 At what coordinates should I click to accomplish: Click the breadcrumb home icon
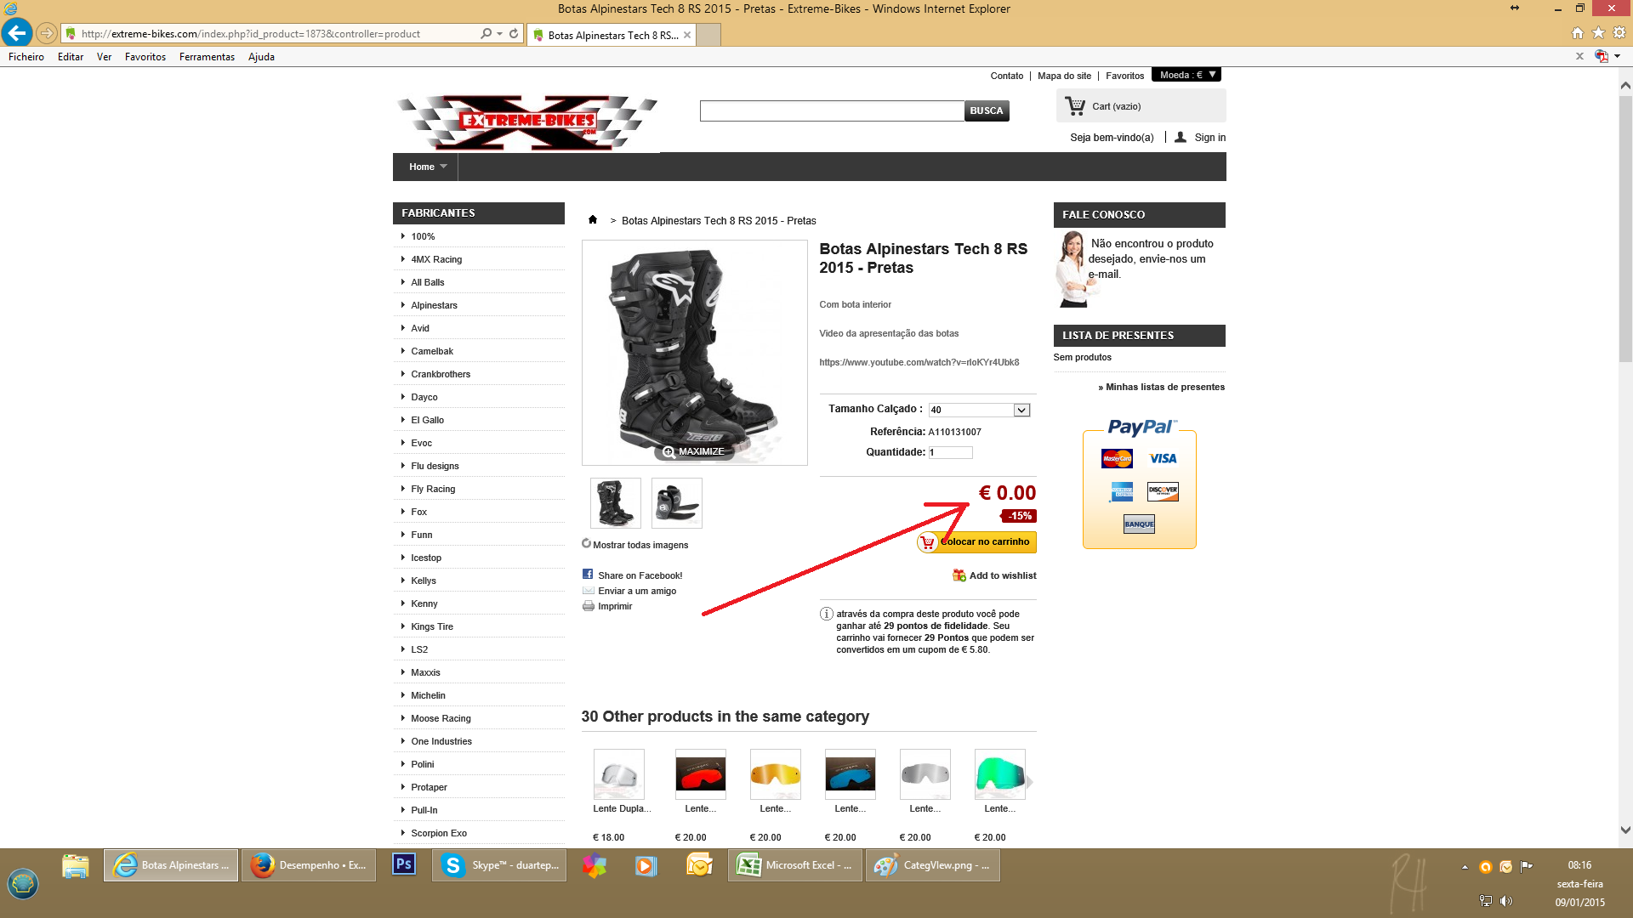tap(593, 220)
